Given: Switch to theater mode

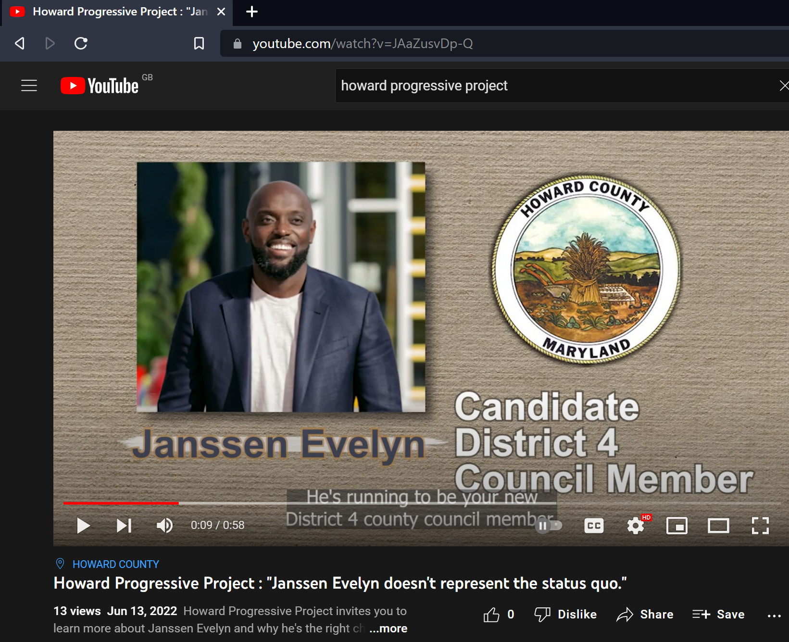Looking at the screenshot, I should 718,526.
